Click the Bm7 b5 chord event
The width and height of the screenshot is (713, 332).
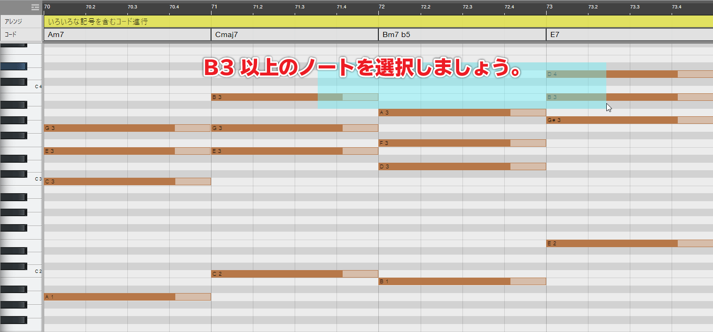tap(462, 35)
